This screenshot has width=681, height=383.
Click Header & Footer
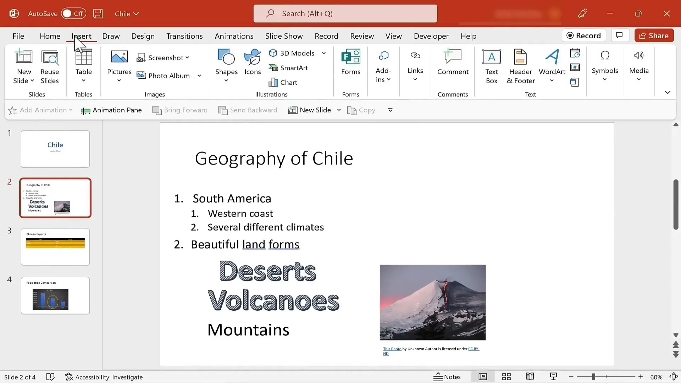[x=521, y=67]
